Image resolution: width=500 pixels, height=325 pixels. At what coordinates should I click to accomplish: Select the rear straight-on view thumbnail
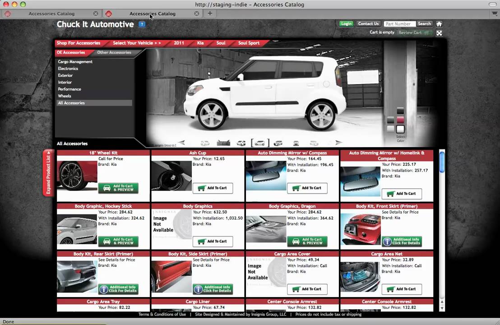(x=296, y=143)
